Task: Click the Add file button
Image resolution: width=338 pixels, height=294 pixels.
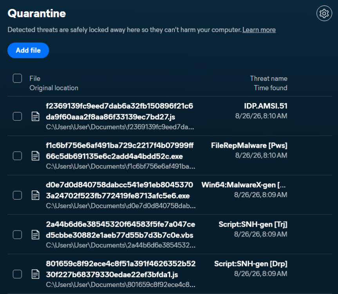Action: [28, 50]
